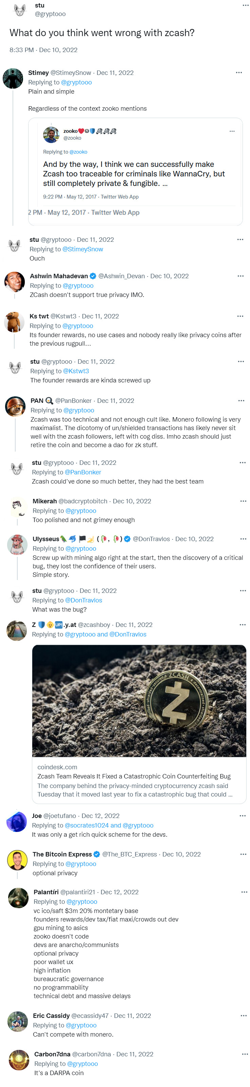
Task: Open more options on Carbon7dna's reply
Action: coord(245,1054)
